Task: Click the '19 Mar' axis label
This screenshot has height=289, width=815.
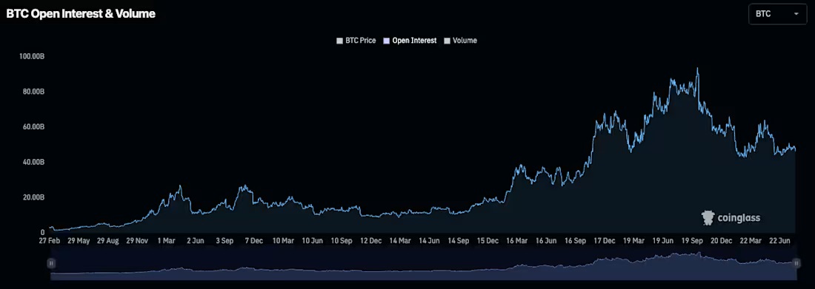Action: click(x=635, y=241)
